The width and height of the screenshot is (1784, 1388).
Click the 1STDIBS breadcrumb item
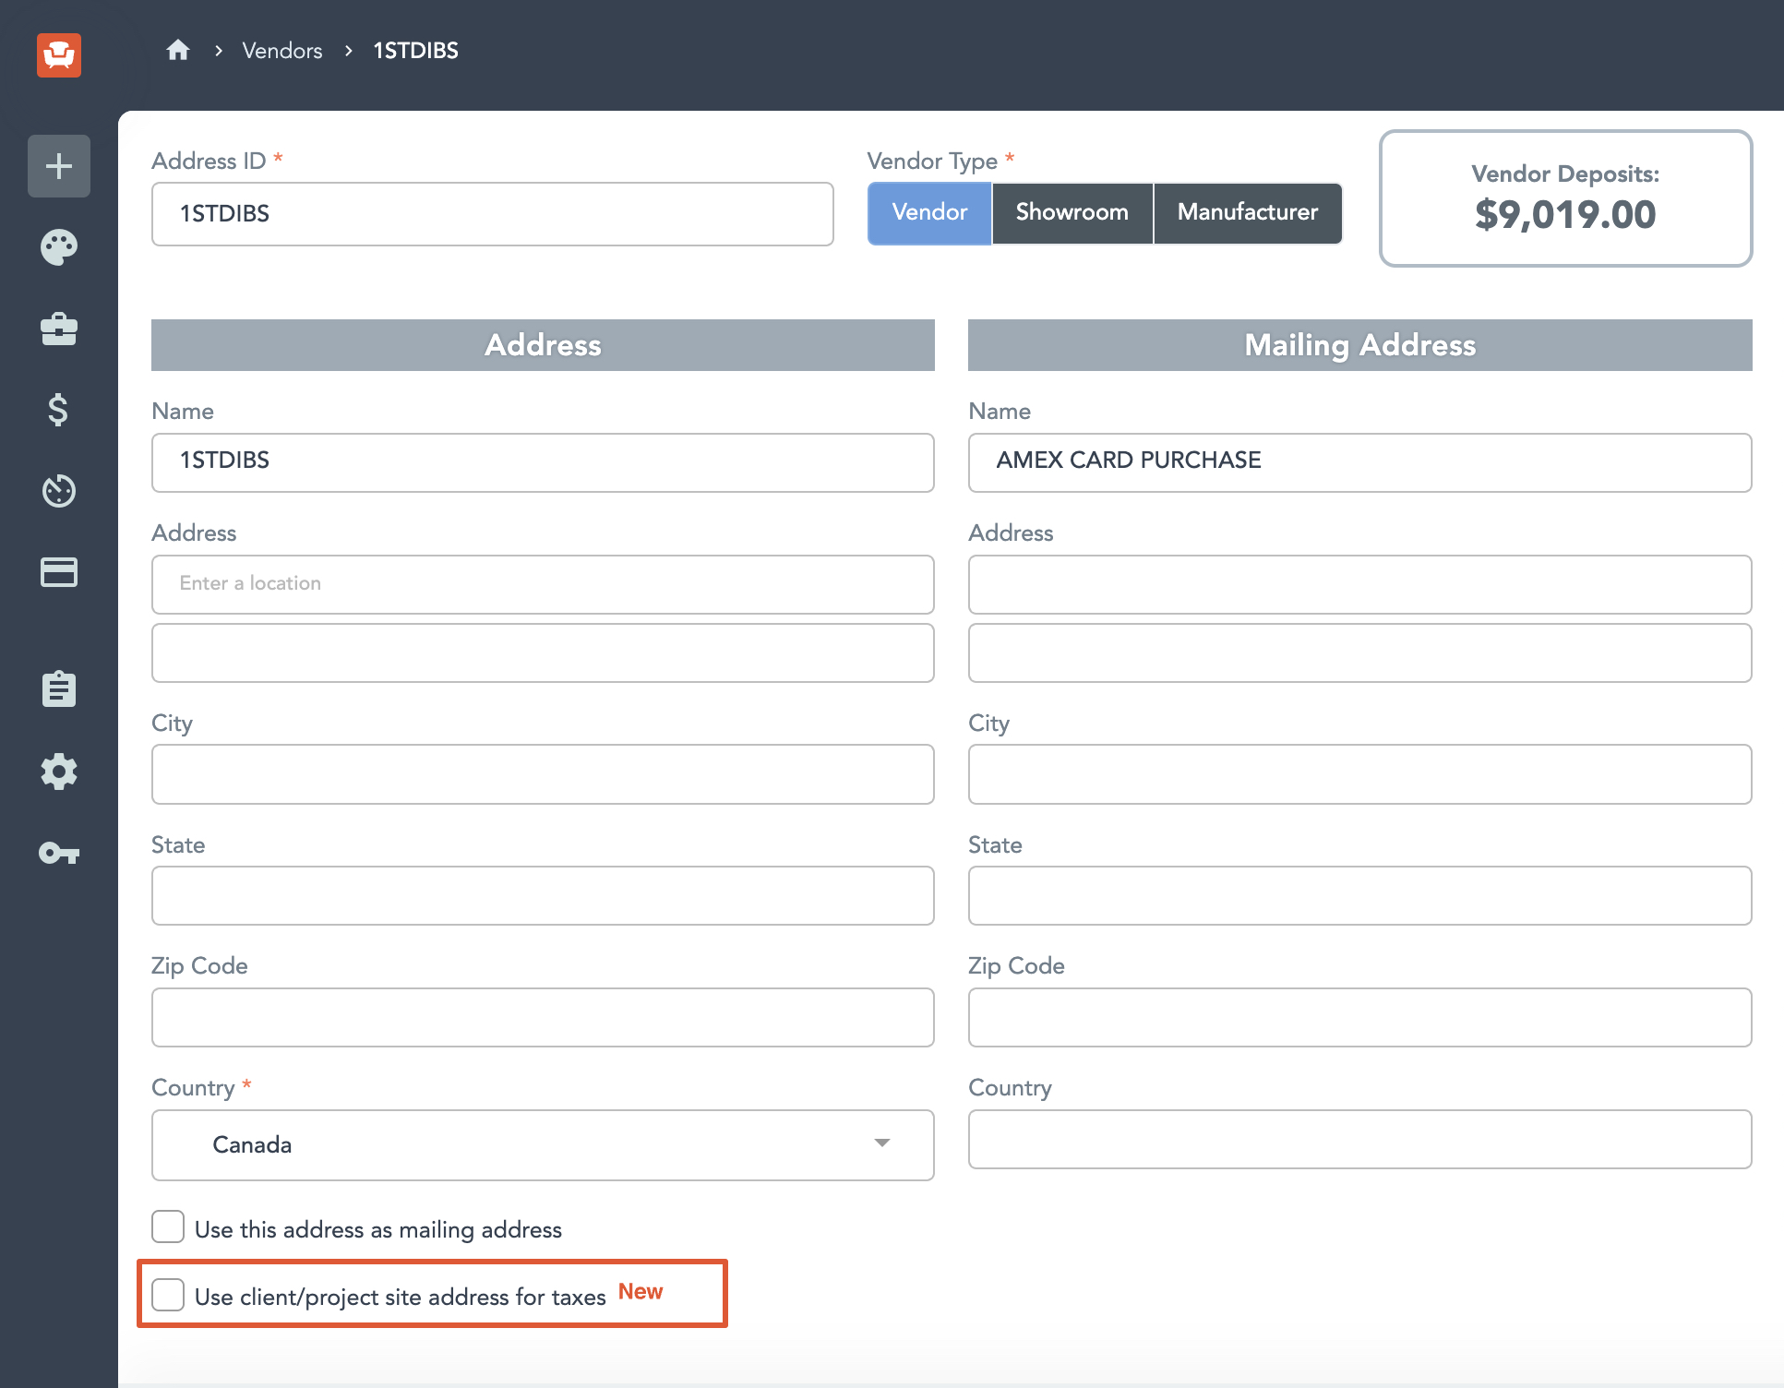coord(415,51)
